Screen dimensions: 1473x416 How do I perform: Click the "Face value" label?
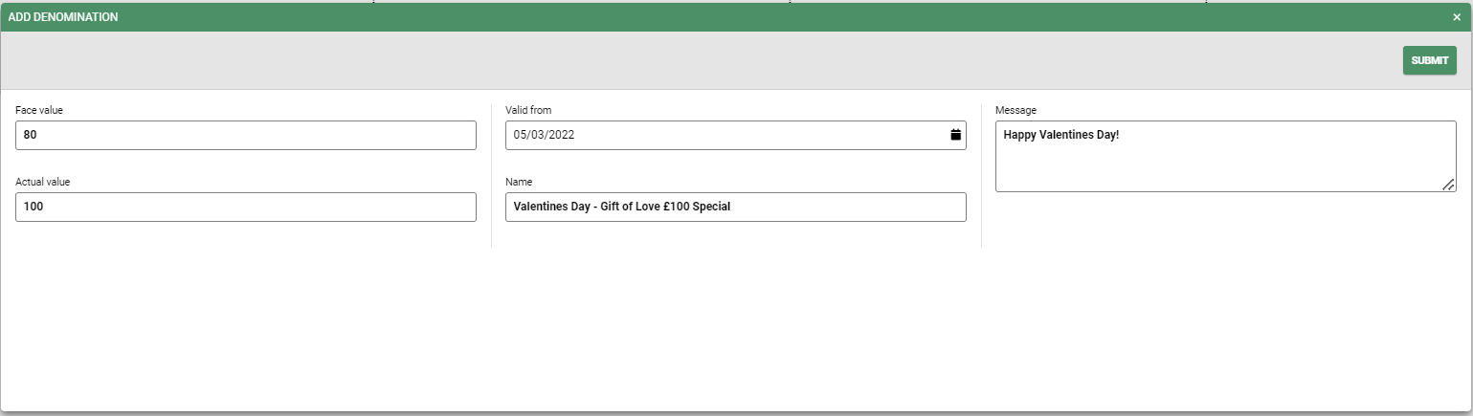(x=39, y=110)
